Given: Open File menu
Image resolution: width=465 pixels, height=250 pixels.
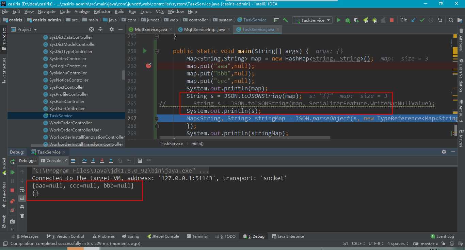Looking at the screenshot, I should point(5,11).
